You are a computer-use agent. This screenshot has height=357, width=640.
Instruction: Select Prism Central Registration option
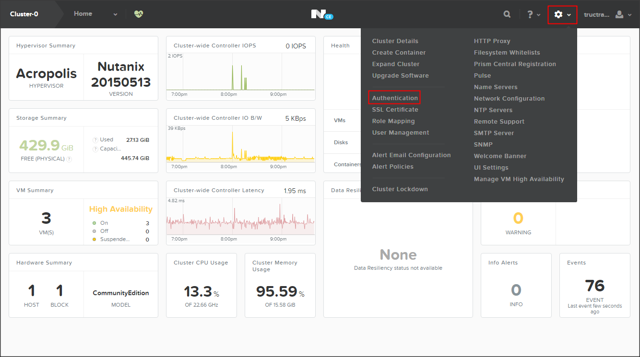[x=515, y=64]
